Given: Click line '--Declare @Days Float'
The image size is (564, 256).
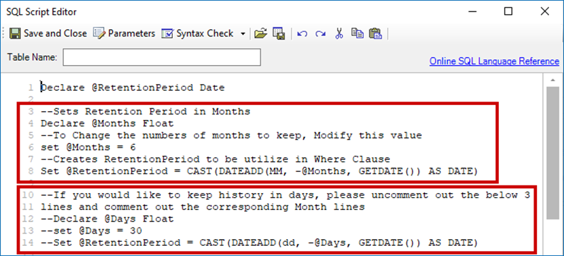Looking at the screenshot, I should (107, 219).
